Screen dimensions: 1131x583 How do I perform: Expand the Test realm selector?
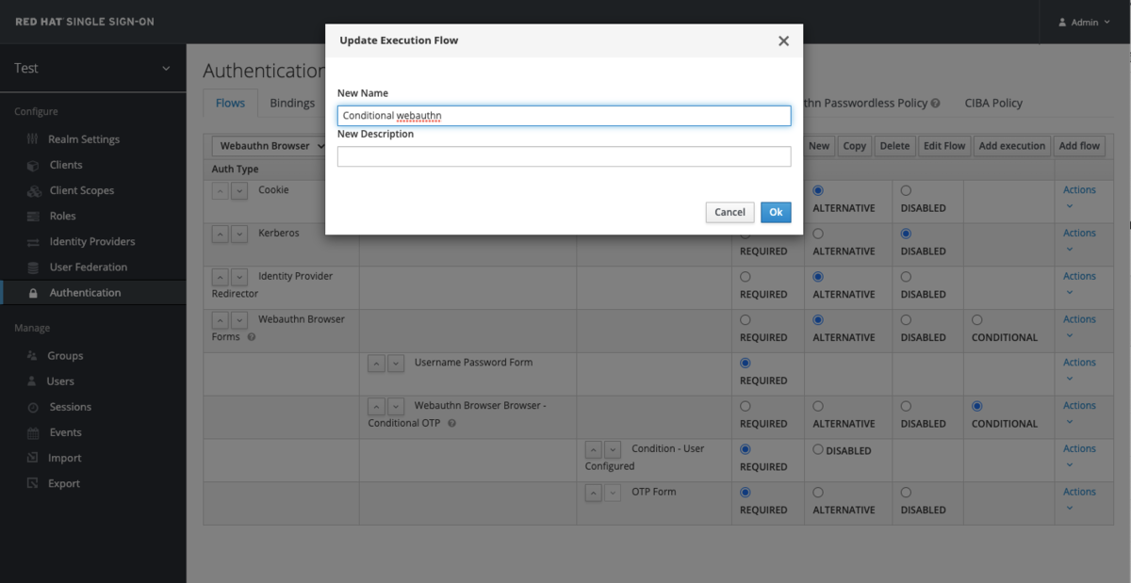coord(93,68)
